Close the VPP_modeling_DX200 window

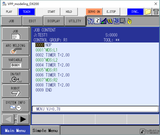coord(156,4)
